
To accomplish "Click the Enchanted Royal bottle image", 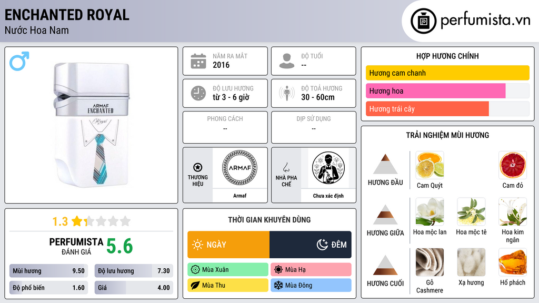I will 92,125.
